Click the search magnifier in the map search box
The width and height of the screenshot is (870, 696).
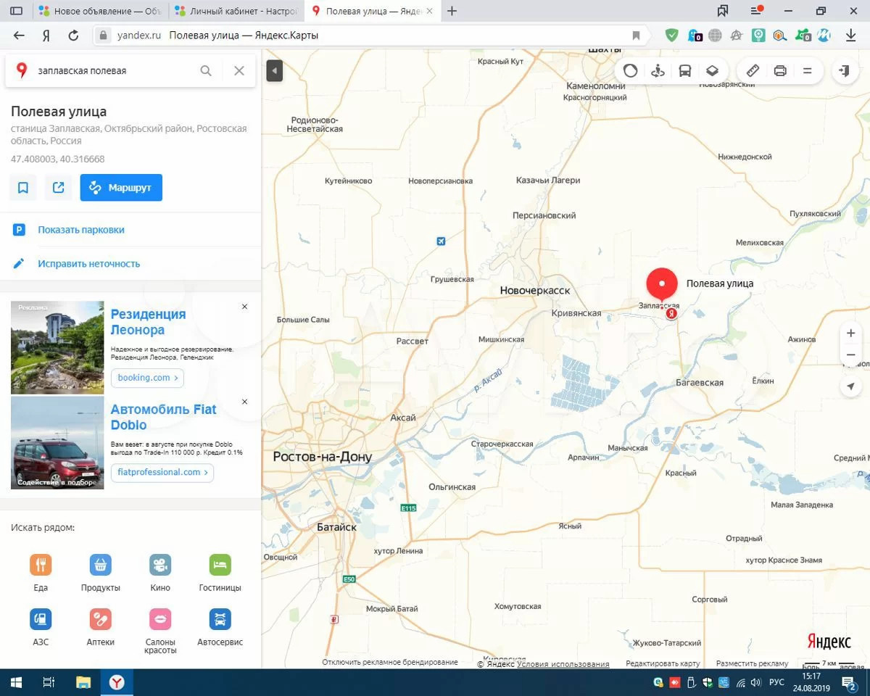pyautogui.click(x=206, y=70)
